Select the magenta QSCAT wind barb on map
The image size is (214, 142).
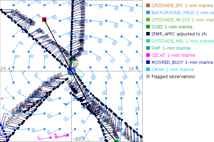(50, 137)
